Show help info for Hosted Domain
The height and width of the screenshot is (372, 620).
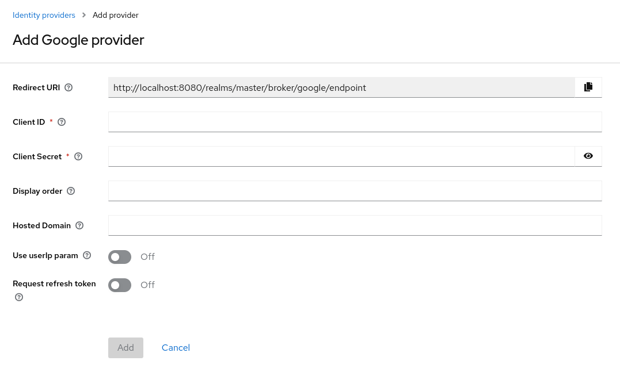click(79, 225)
